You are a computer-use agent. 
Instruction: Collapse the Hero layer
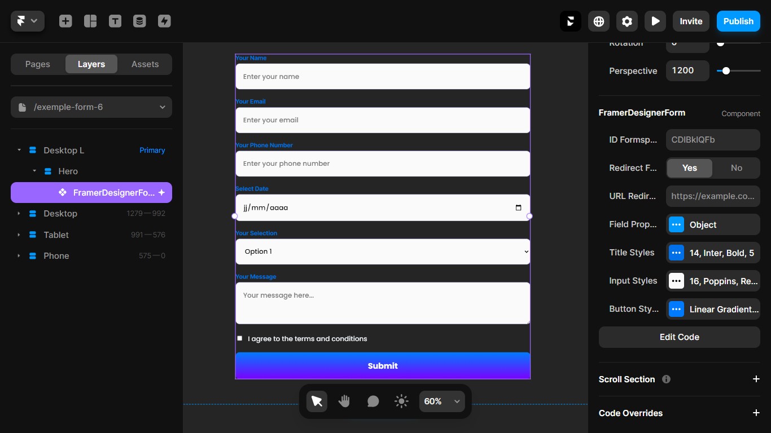pos(34,171)
